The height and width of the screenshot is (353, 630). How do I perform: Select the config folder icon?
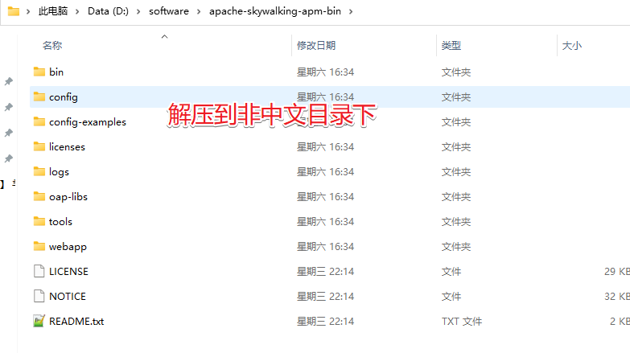click(x=39, y=96)
